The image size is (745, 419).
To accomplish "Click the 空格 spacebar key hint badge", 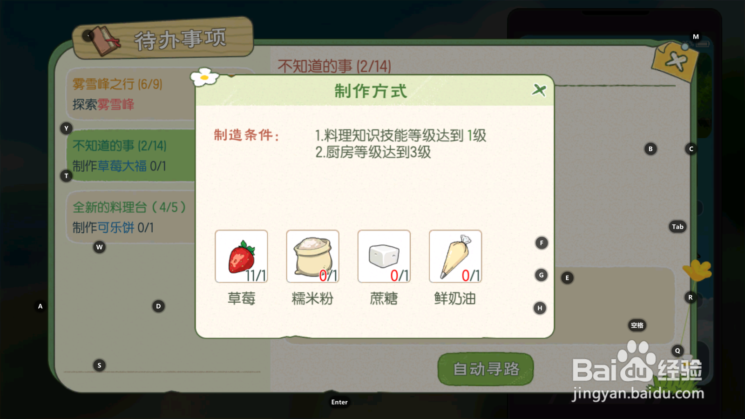I will click(637, 325).
